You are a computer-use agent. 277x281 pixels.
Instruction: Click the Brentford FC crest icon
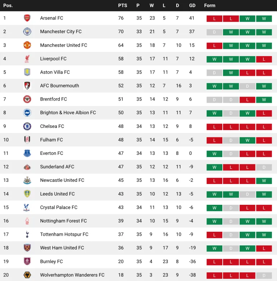pyautogui.click(x=27, y=99)
